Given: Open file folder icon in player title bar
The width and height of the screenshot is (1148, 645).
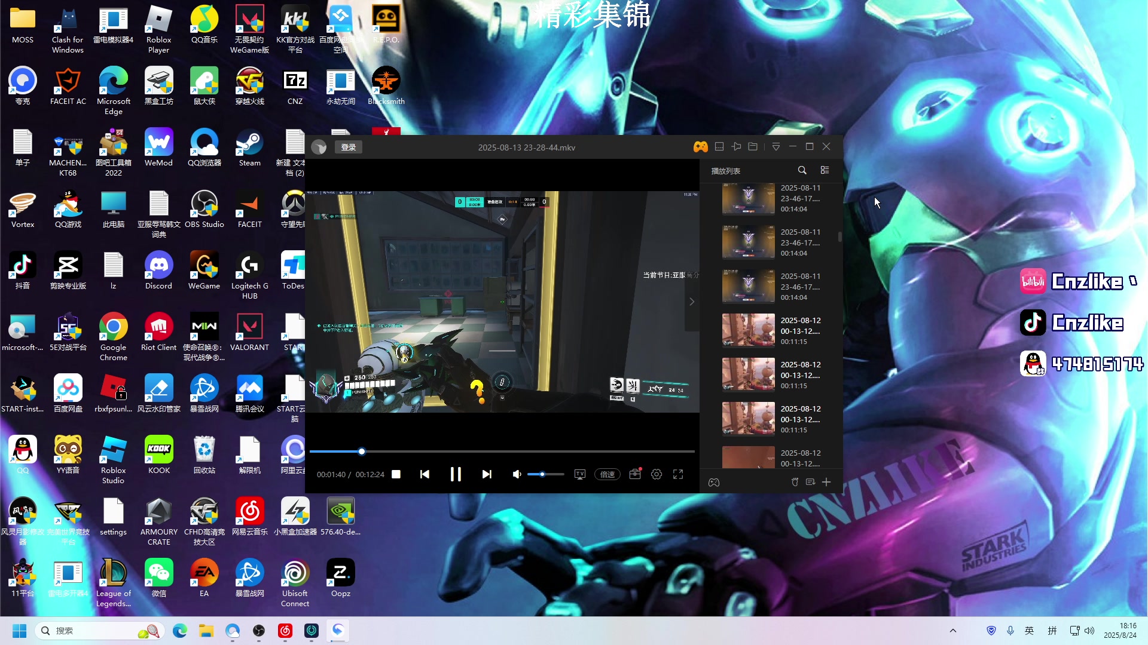Looking at the screenshot, I should coord(753,147).
